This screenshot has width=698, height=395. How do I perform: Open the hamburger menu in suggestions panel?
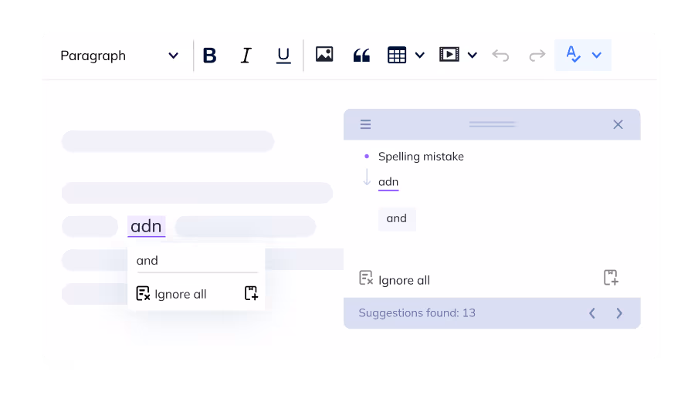click(x=366, y=124)
